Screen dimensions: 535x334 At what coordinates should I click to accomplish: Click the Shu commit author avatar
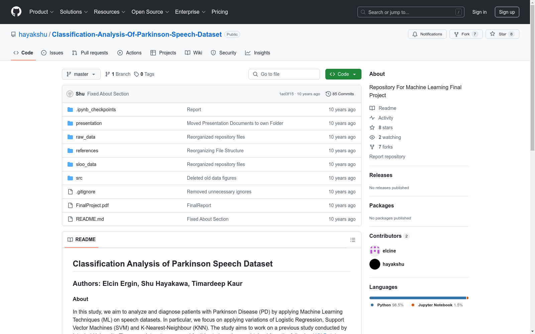(70, 94)
